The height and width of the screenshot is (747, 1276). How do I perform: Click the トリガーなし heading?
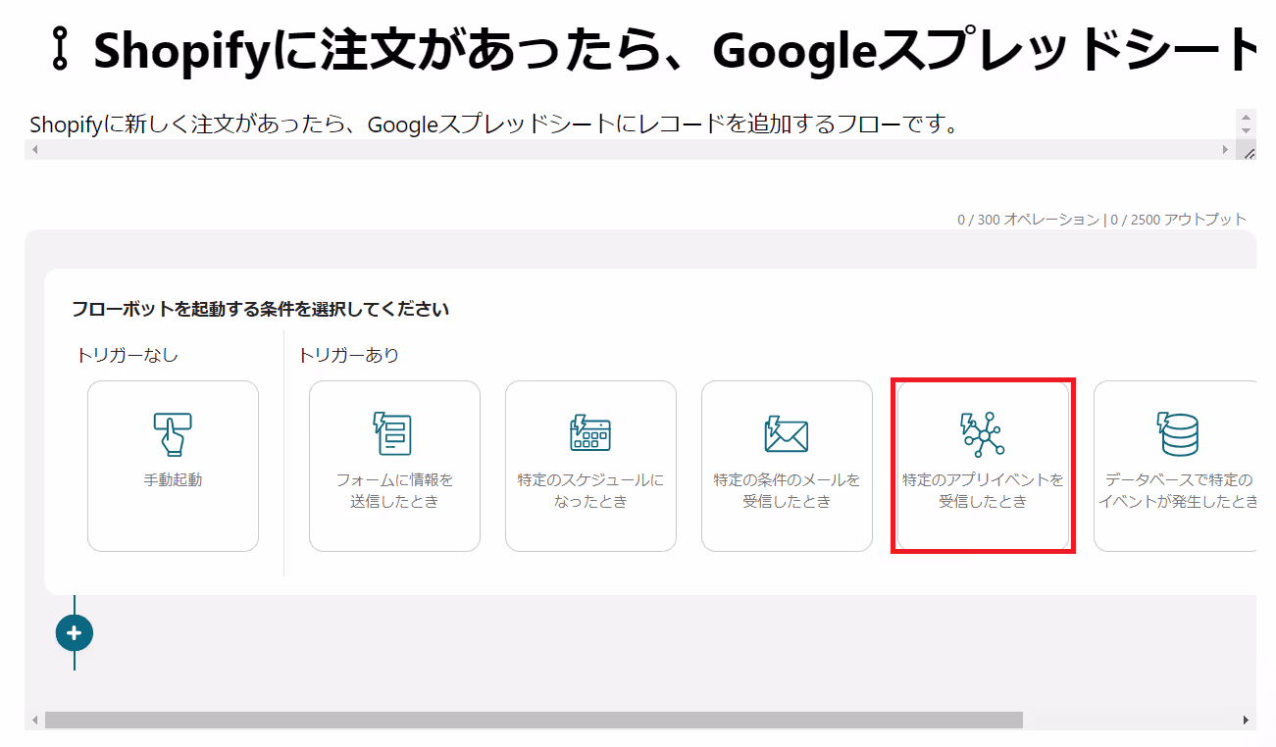(x=128, y=355)
